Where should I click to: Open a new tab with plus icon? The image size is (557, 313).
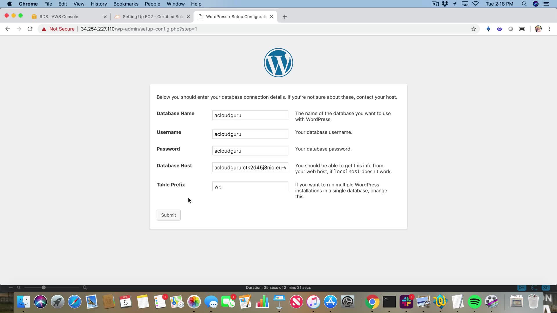(285, 17)
